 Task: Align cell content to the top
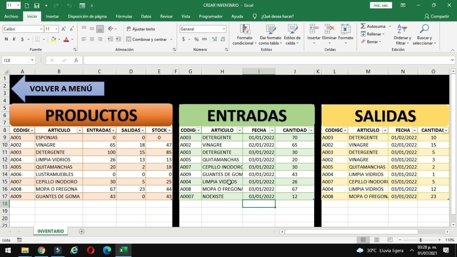pyautogui.click(x=84, y=29)
